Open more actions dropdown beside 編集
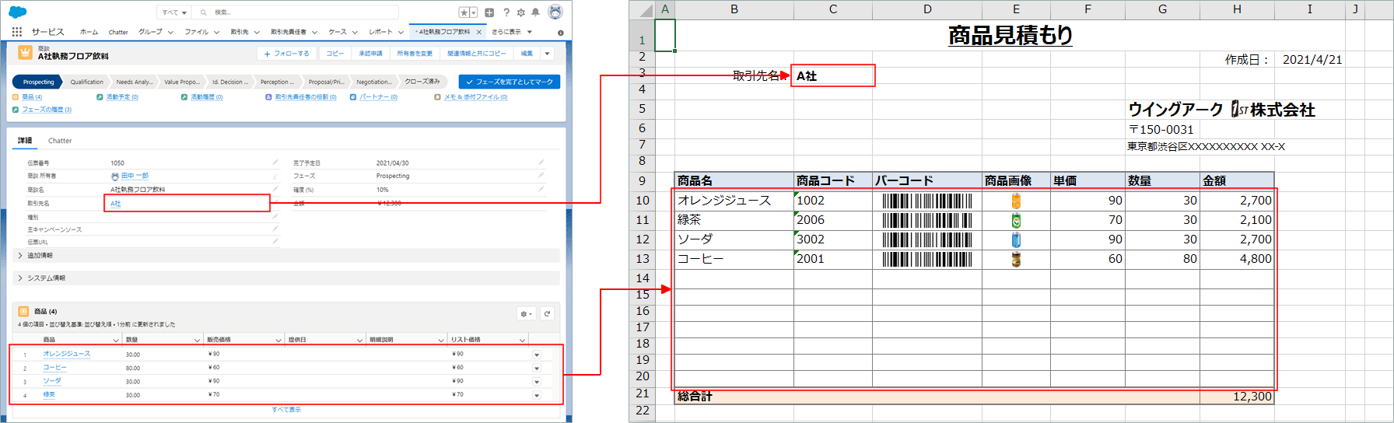 tap(548, 54)
